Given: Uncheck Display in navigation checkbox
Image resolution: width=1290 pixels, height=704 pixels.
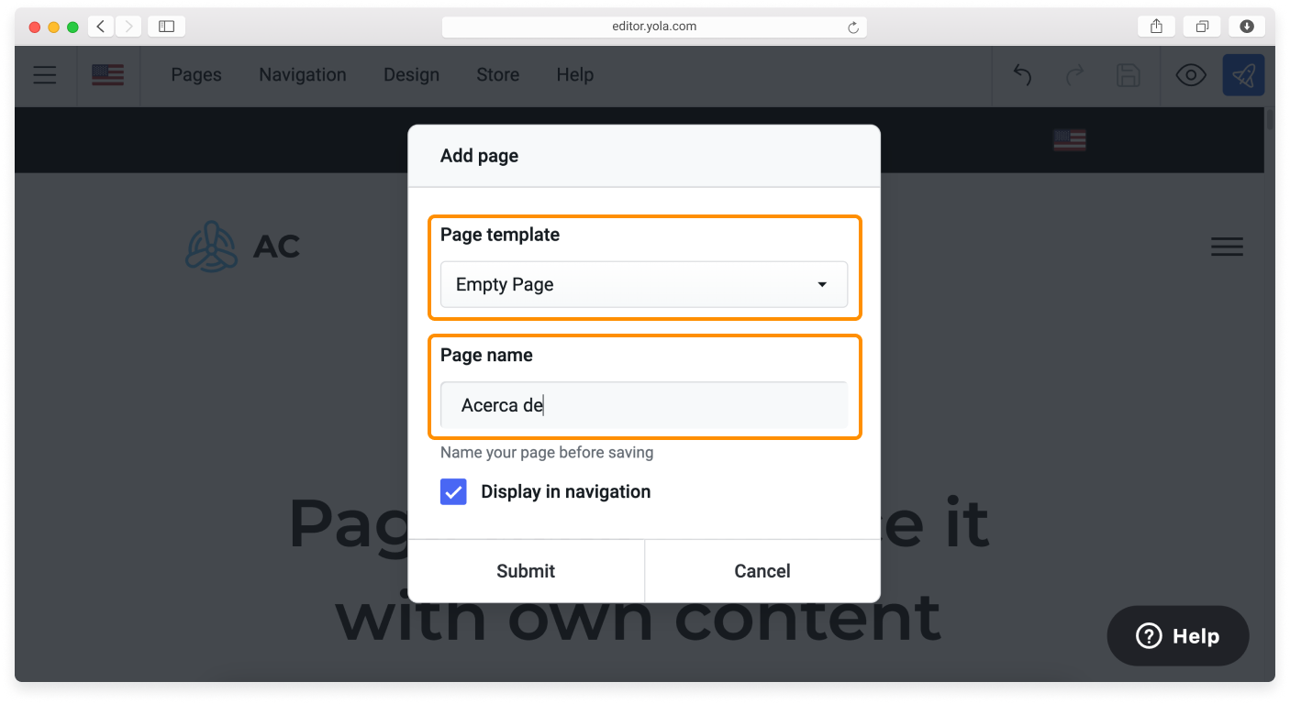Looking at the screenshot, I should click(x=453, y=492).
